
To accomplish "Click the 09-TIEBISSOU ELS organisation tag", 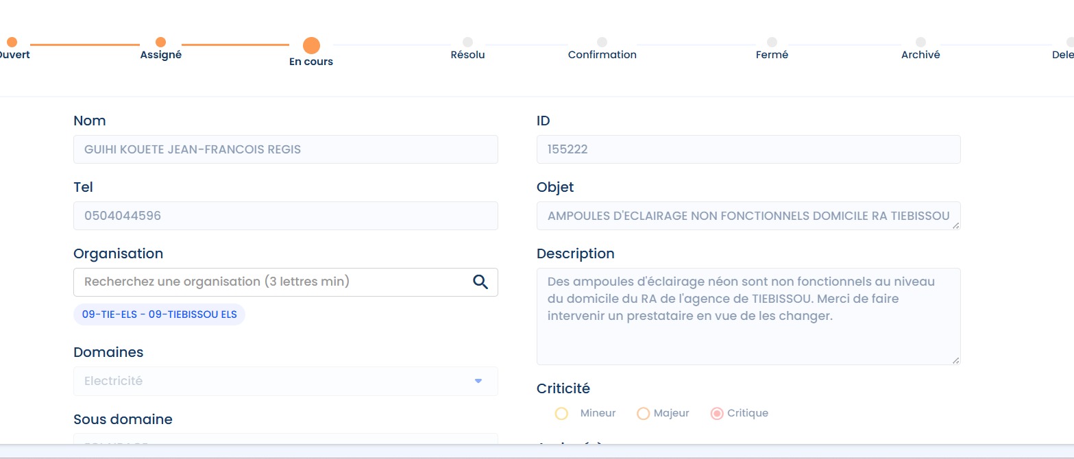I will click(159, 314).
